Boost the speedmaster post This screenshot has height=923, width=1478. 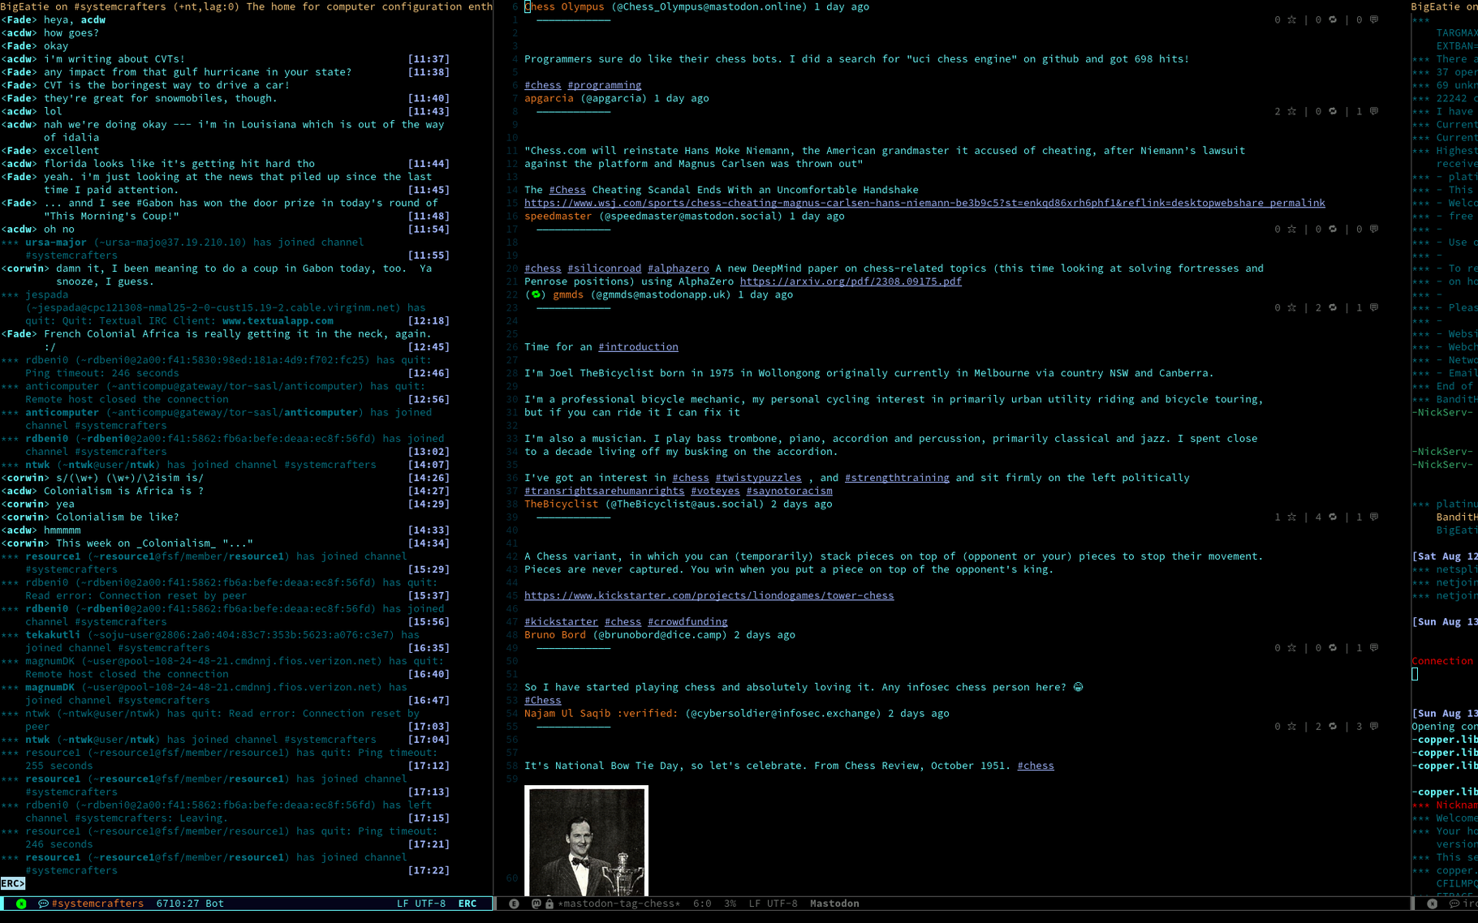(1333, 229)
